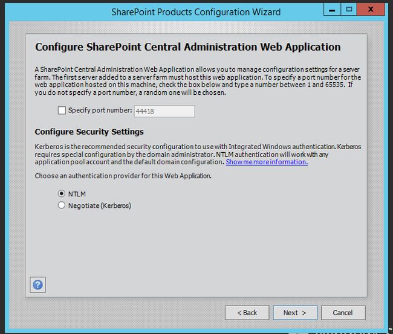Click the Configure Security Settings heading
Viewport: 393px width, 334px height.
coord(89,132)
